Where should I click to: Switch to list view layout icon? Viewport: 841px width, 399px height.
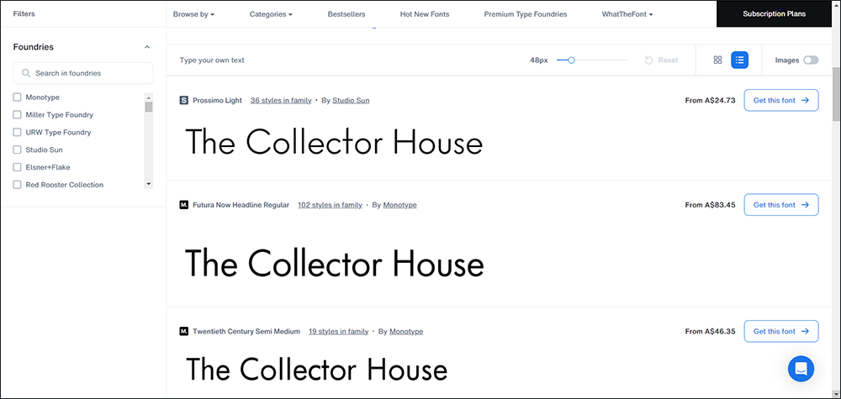(739, 60)
